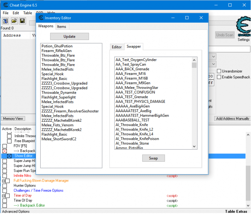Click the open process computer icon
This screenshot has height=214, width=252.
click(6, 21)
